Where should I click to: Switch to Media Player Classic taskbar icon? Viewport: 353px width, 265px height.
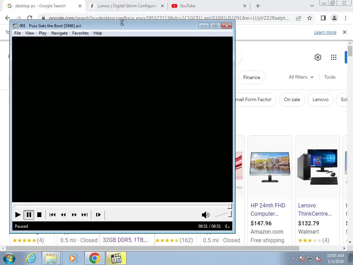pyautogui.click(x=116, y=258)
